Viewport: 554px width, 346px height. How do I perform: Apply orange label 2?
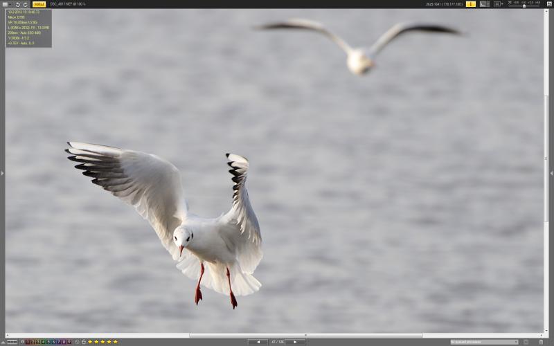click(33, 342)
